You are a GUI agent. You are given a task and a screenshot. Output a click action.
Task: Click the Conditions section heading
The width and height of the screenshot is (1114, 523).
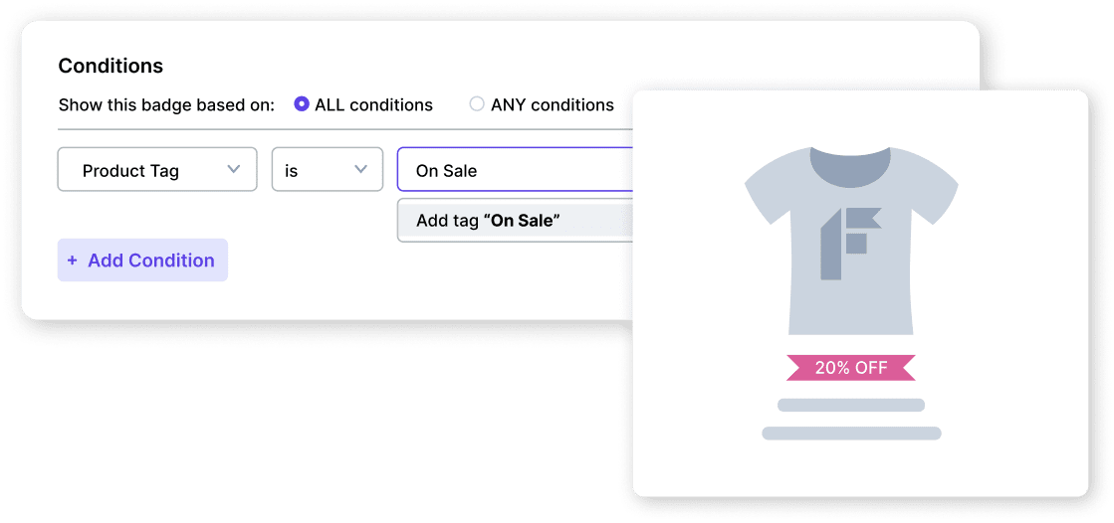(x=111, y=67)
